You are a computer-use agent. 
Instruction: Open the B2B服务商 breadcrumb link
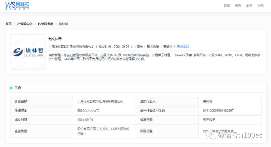pyautogui.click(x=46, y=24)
